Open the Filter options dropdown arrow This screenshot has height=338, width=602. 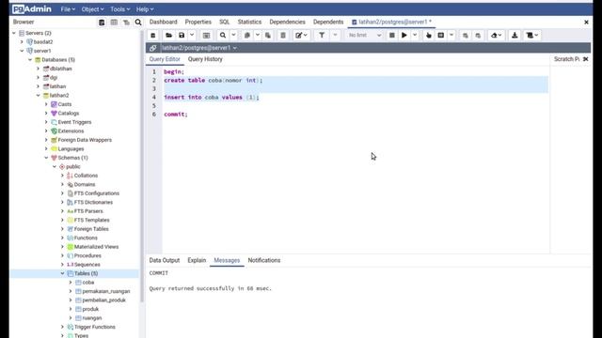(335, 36)
